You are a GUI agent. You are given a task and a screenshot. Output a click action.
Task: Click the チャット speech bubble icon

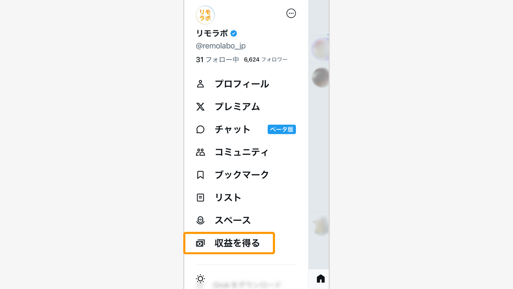click(200, 130)
